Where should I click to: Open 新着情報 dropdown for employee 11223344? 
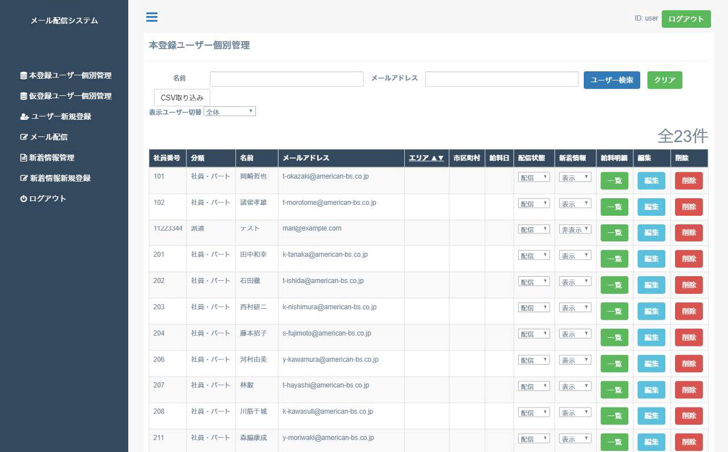pos(575,229)
